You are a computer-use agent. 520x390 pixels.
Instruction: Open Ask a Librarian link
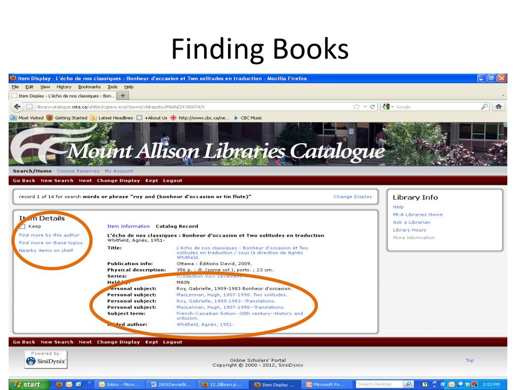tap(411, 222)
